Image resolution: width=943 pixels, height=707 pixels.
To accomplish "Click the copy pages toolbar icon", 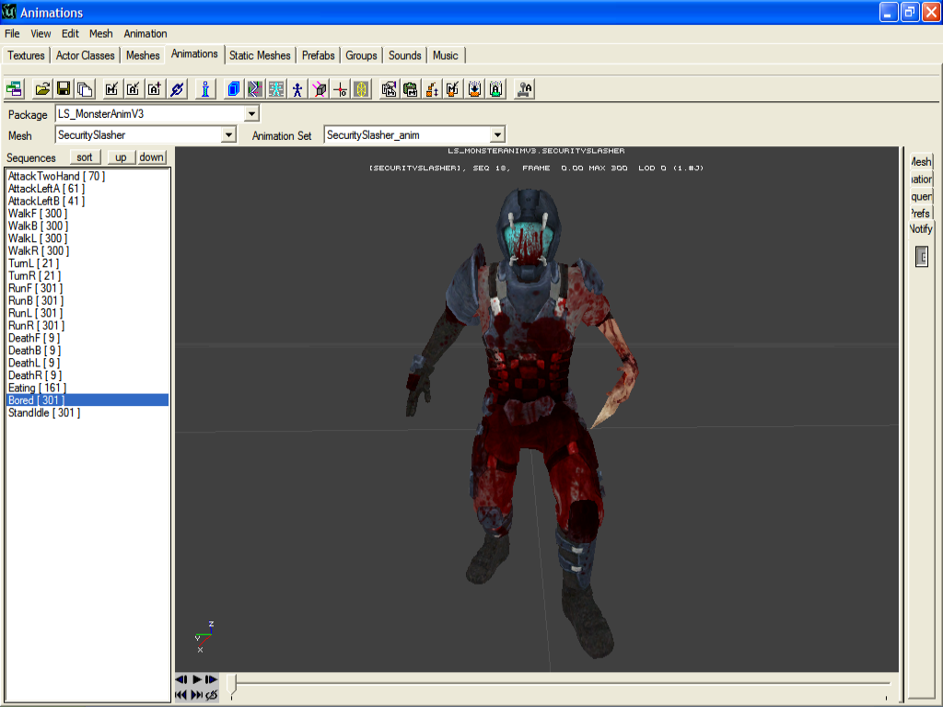I will pyautogui.click(x=85, y=89).
